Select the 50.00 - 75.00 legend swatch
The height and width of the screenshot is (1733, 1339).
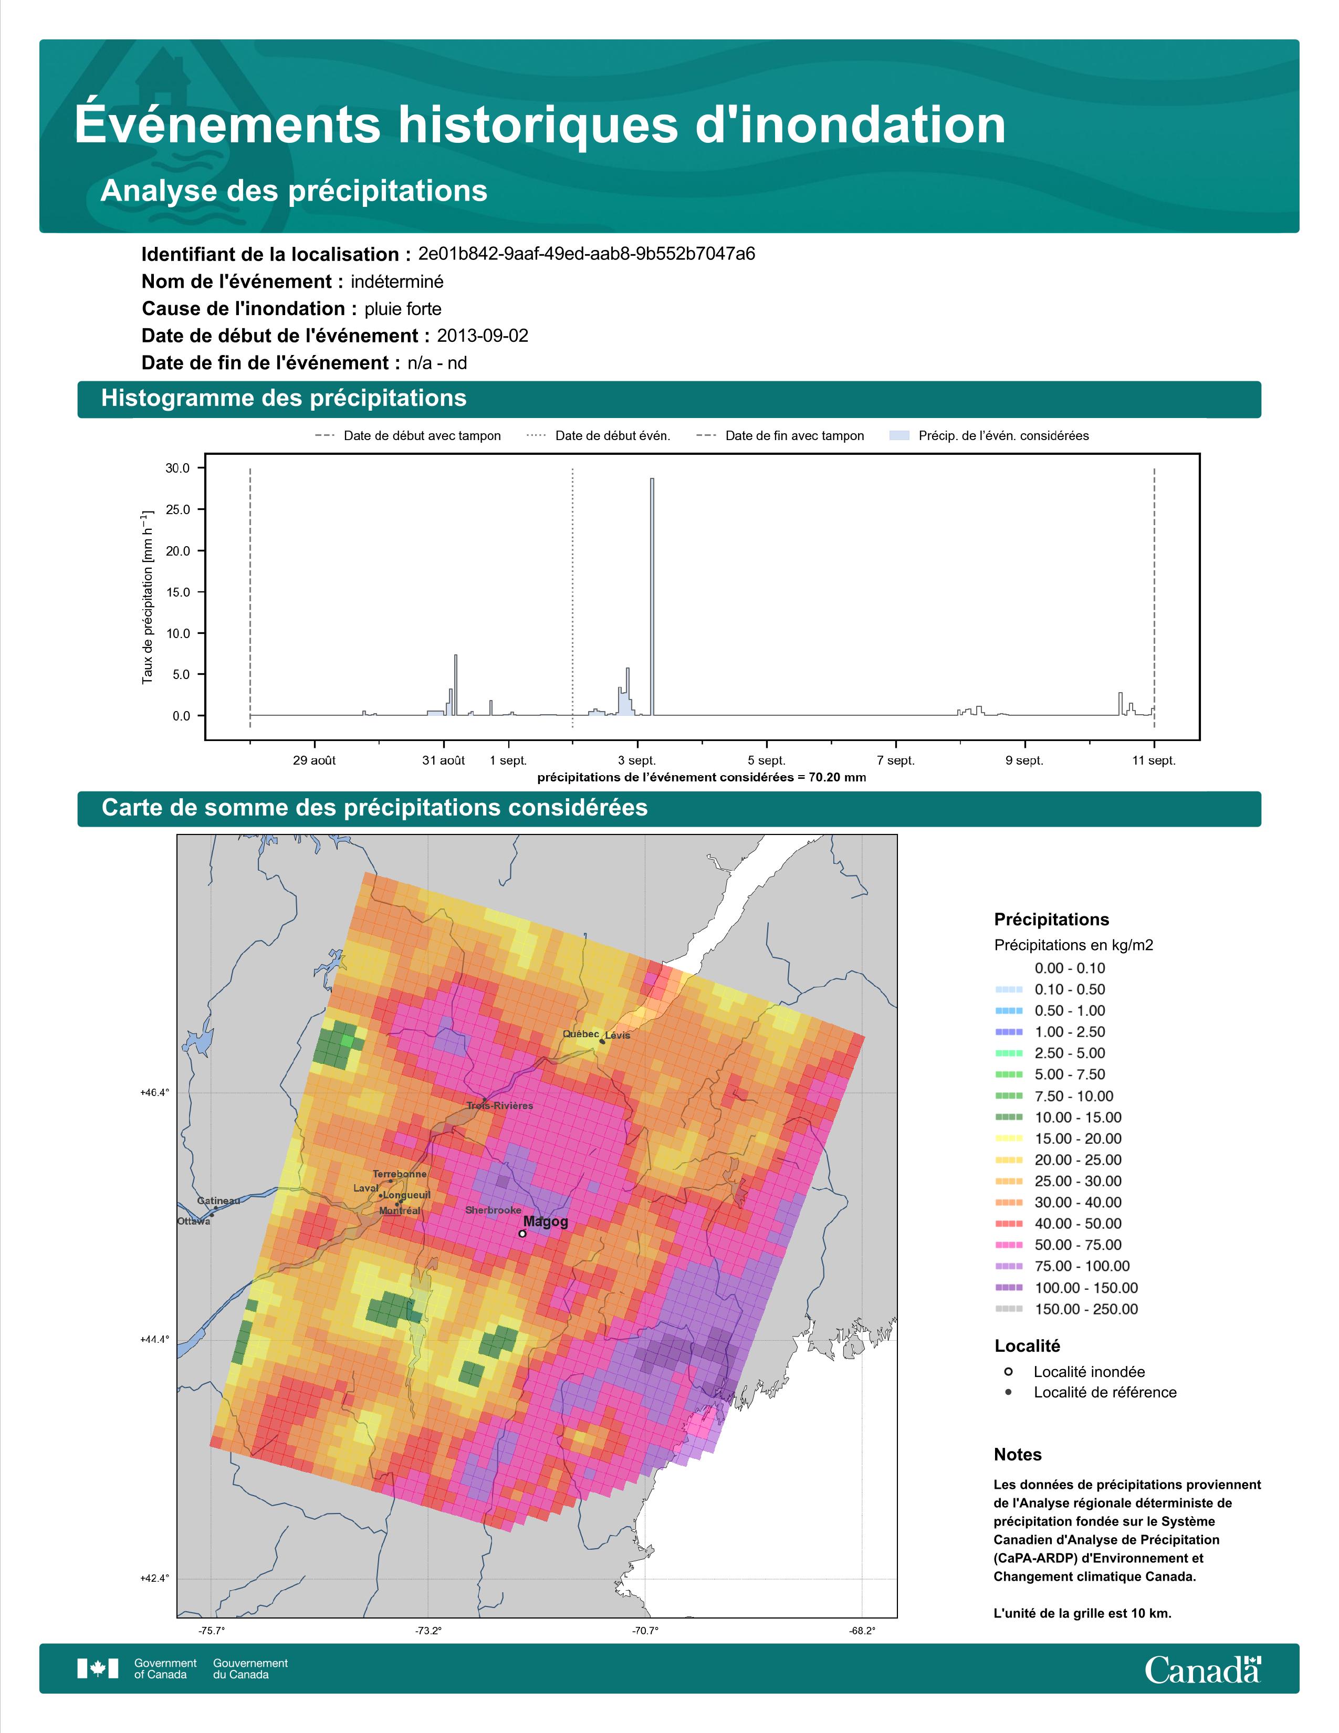1008,1245
